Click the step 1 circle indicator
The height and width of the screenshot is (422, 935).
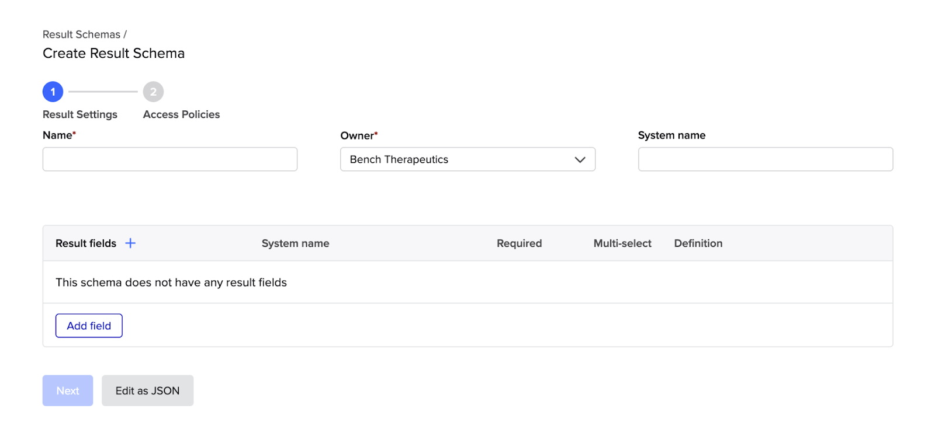pyautogui.click(x=53, y=92)
